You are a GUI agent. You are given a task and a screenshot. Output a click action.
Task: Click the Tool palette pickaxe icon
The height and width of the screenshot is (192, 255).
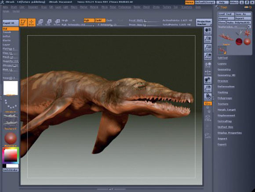click(x=217, y=7)
